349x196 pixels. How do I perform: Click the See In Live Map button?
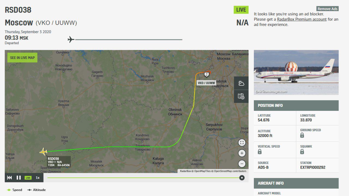click(x=22, y=58)
